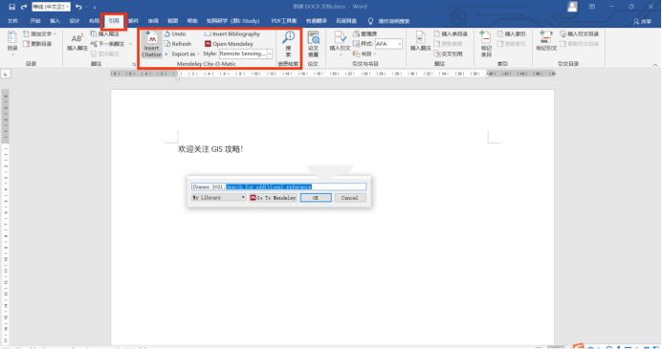Click the 操作说明搜索 tell-me search box
This screenshot has height=349, width=662.
click(393, 21)
